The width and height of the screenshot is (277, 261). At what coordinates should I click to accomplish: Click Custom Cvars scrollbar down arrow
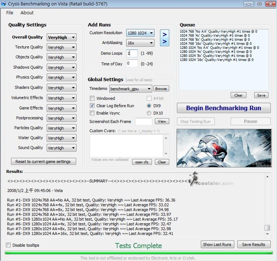coord(166,154)
